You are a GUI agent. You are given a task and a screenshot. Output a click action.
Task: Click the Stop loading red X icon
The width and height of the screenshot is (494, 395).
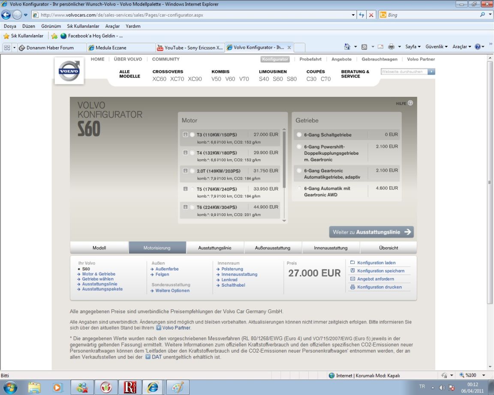point(371,15)
